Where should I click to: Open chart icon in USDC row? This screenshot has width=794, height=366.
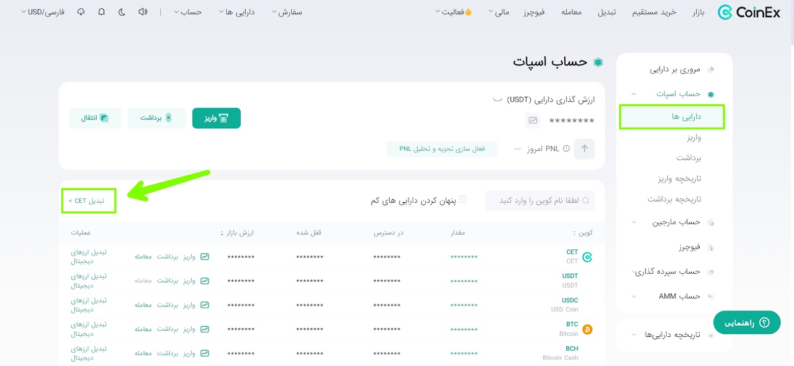tap(204, 305)
